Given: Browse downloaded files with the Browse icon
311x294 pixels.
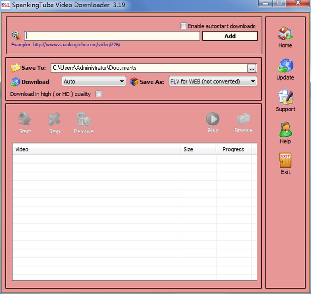Looking at the screenshot, I should [x=243, y=120].
